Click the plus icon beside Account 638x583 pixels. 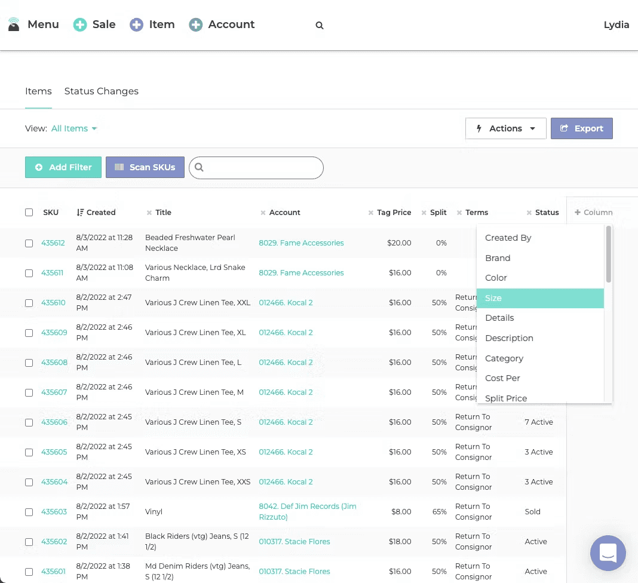[x=196, y=25]
